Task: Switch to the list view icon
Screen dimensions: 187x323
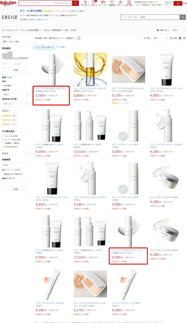Action: 185,38
